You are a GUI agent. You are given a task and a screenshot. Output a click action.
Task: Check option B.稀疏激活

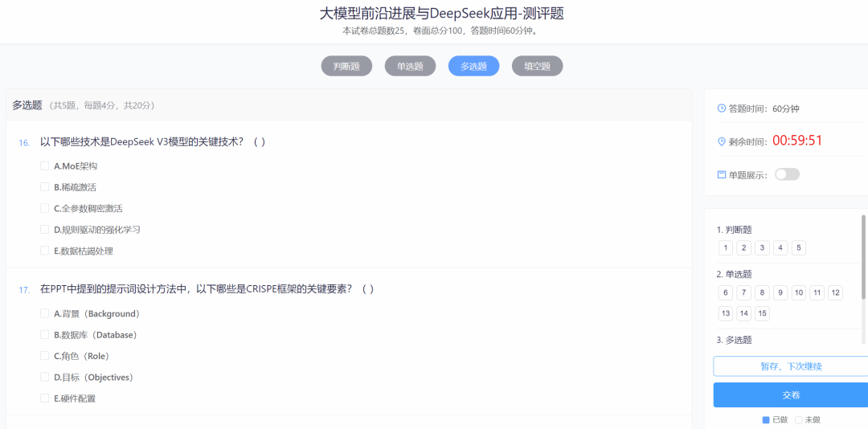(x=45, y=187)
